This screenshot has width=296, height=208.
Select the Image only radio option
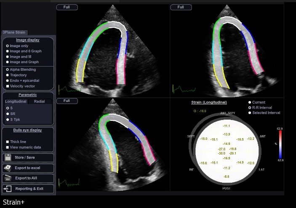[7, 46]
